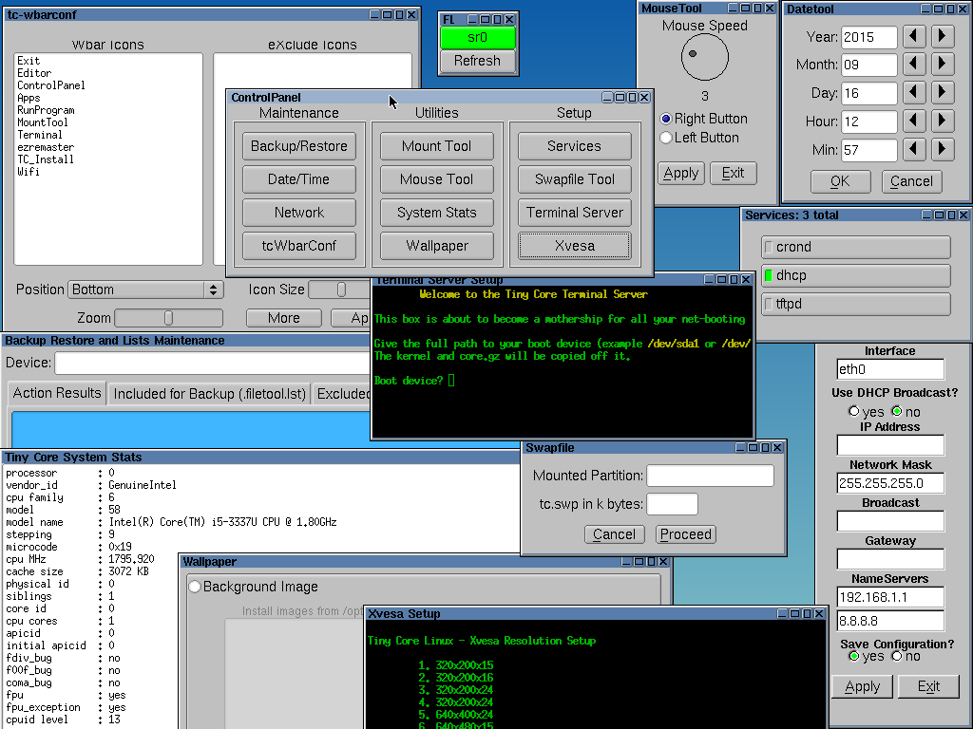Image resolution: width=973 pixels, height=729 pixels.
Task: Choose "no" for Save Configuration
Action: pos(899,656)
